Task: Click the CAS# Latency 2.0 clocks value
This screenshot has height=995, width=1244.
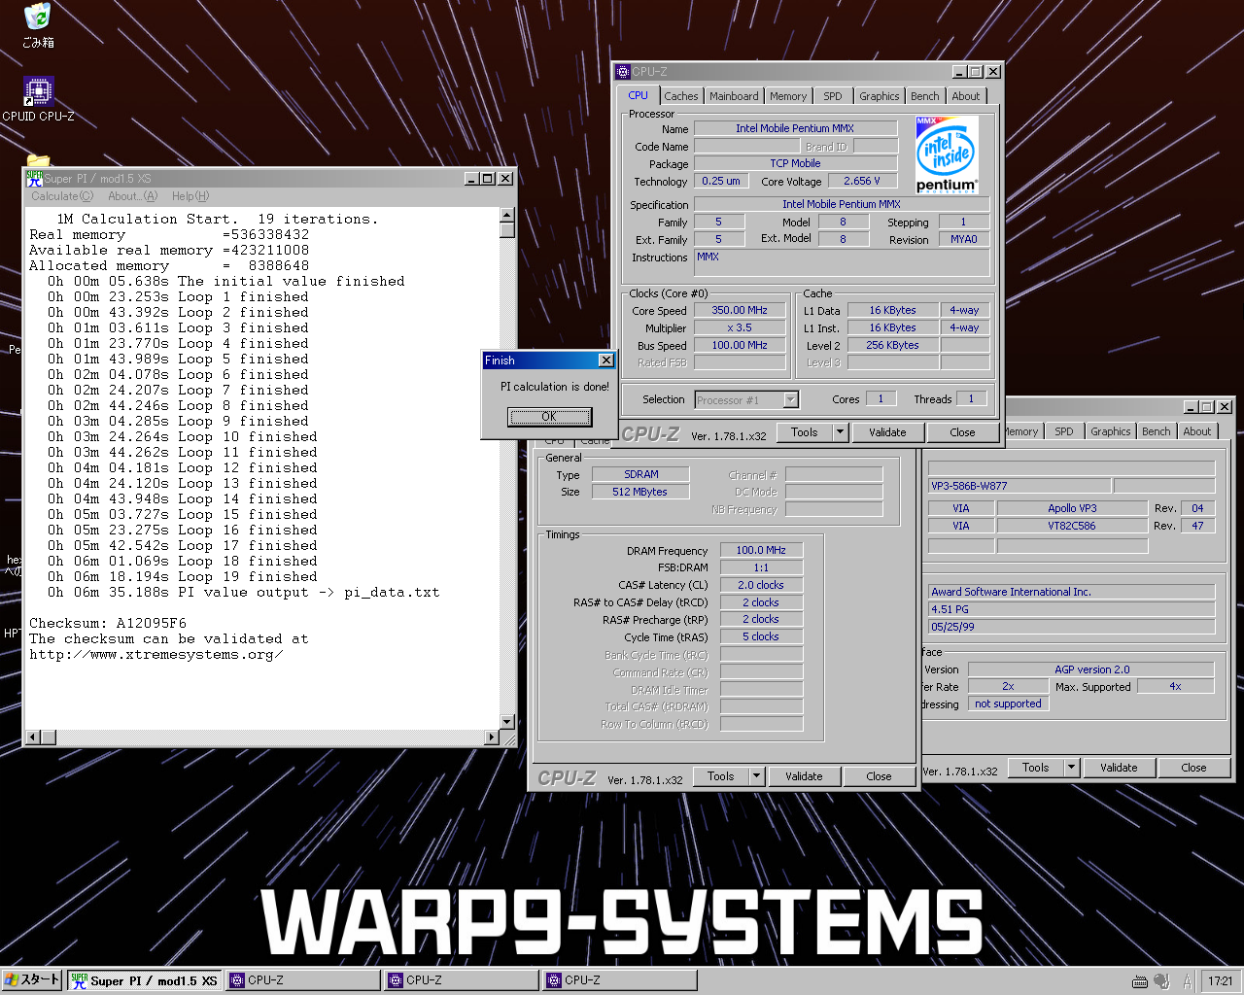Action: pos(761,585)
